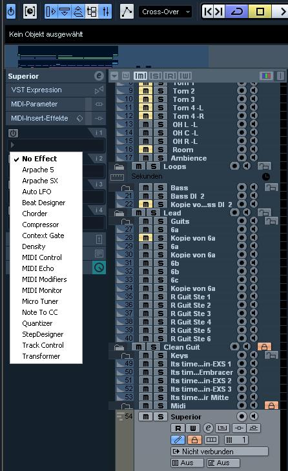Click the teal circular icon in inspector

[x=99, y=267]
